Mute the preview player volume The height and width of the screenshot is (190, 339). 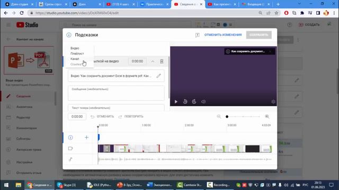coord(203,102)
